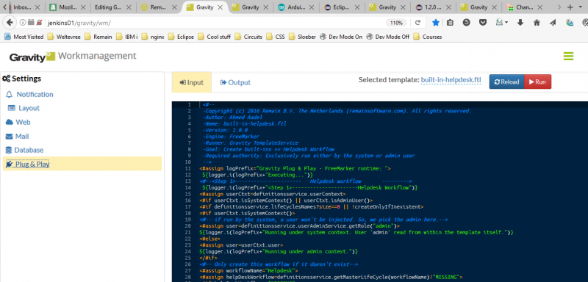The image size is (588, 282).
Task: Click the Gravity Workmanagement logo
Action: [73, 57]
